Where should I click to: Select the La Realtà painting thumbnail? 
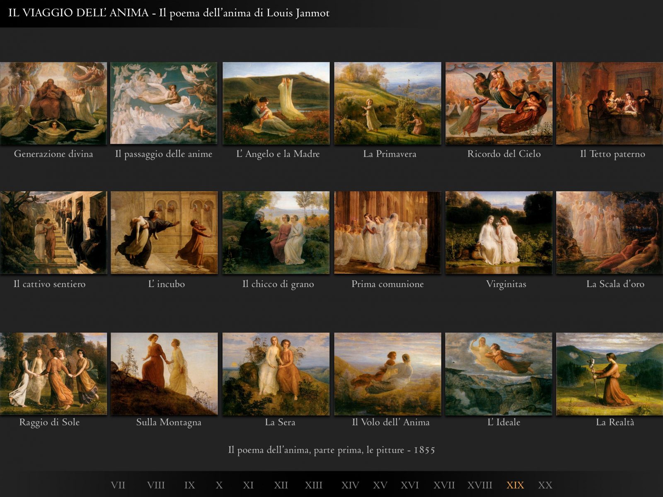pyautogui.click(x=610, y=374)
